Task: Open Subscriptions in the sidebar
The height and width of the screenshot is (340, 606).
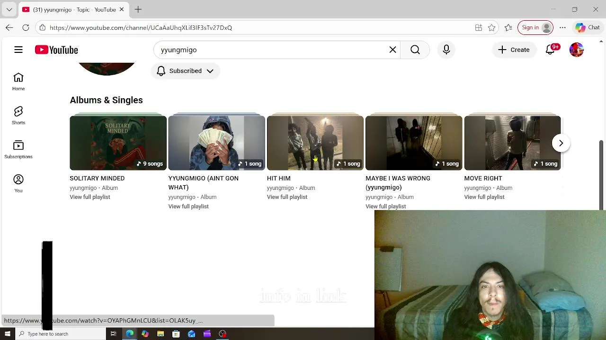Action: [x=18, y=150]
